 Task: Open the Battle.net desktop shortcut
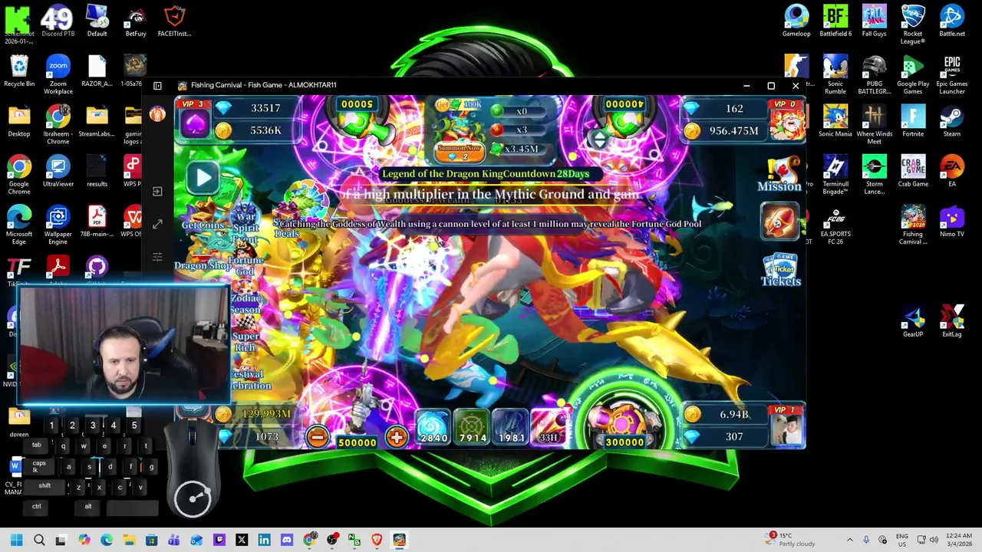point(952,21)
